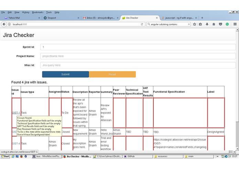This screenshot has width=239, height=169.
Task: Open the GitHub taskbar window
Action: (x=138, y=156)
